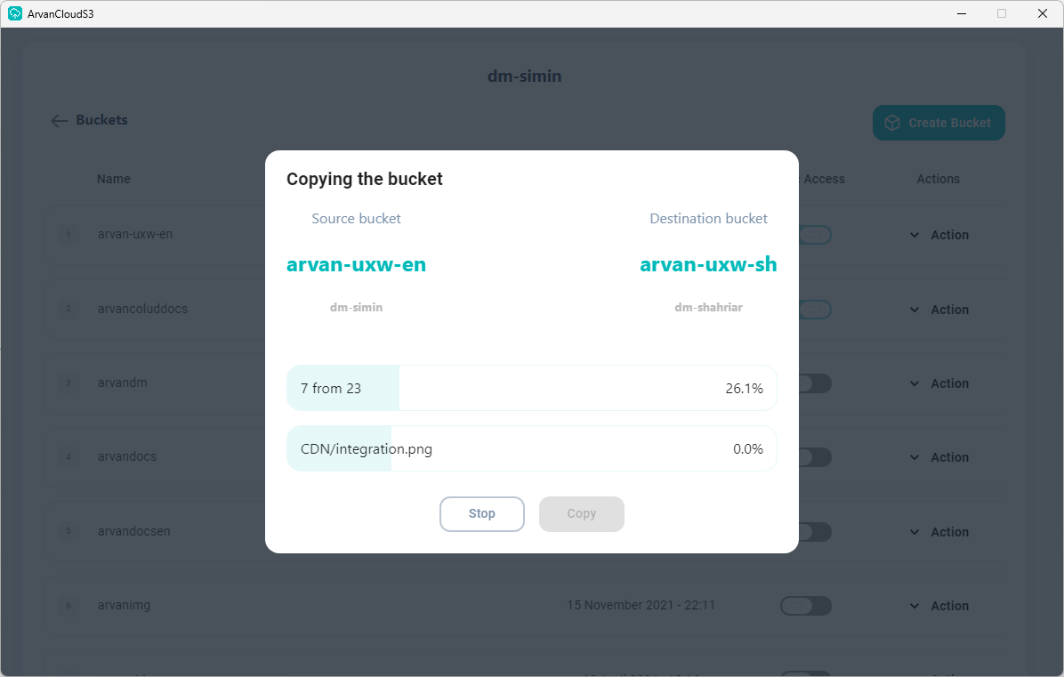The height and width of the screenshot is (677, 1064).
Task: Open the Action dropdown for arvancoluddocs
Action: tap(939, 310)
